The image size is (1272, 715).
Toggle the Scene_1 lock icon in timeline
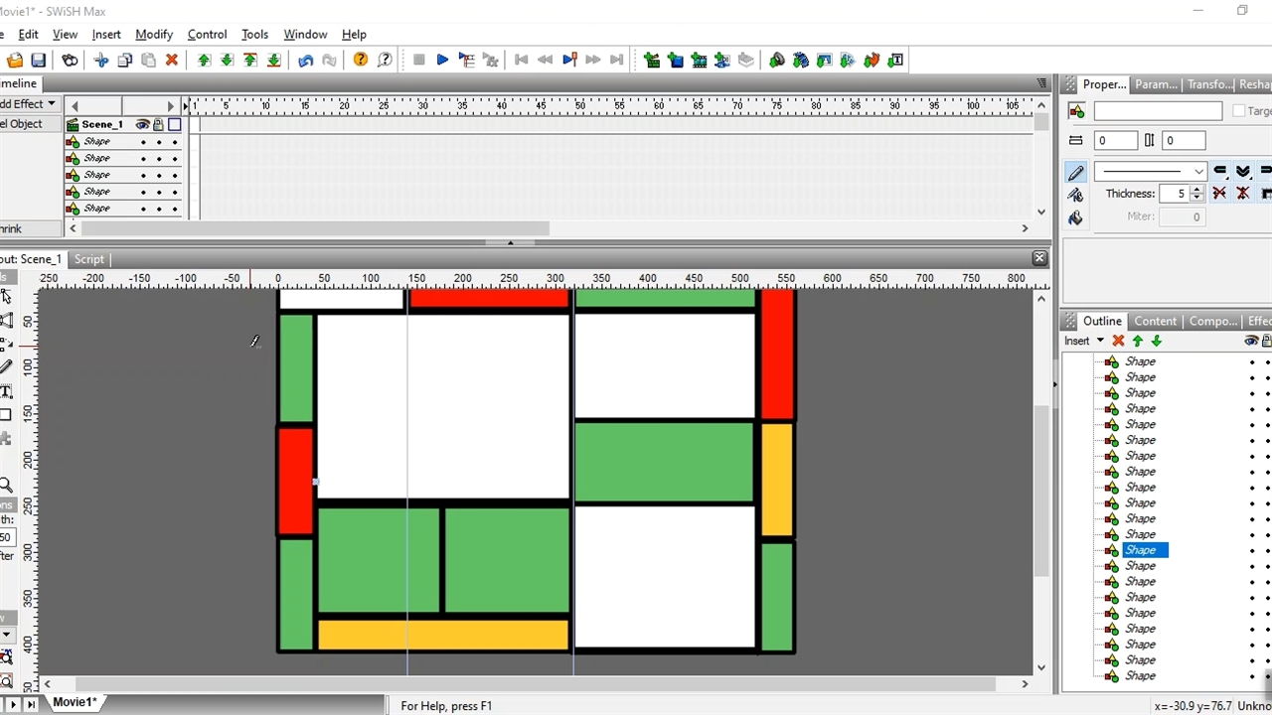[158, 124]
